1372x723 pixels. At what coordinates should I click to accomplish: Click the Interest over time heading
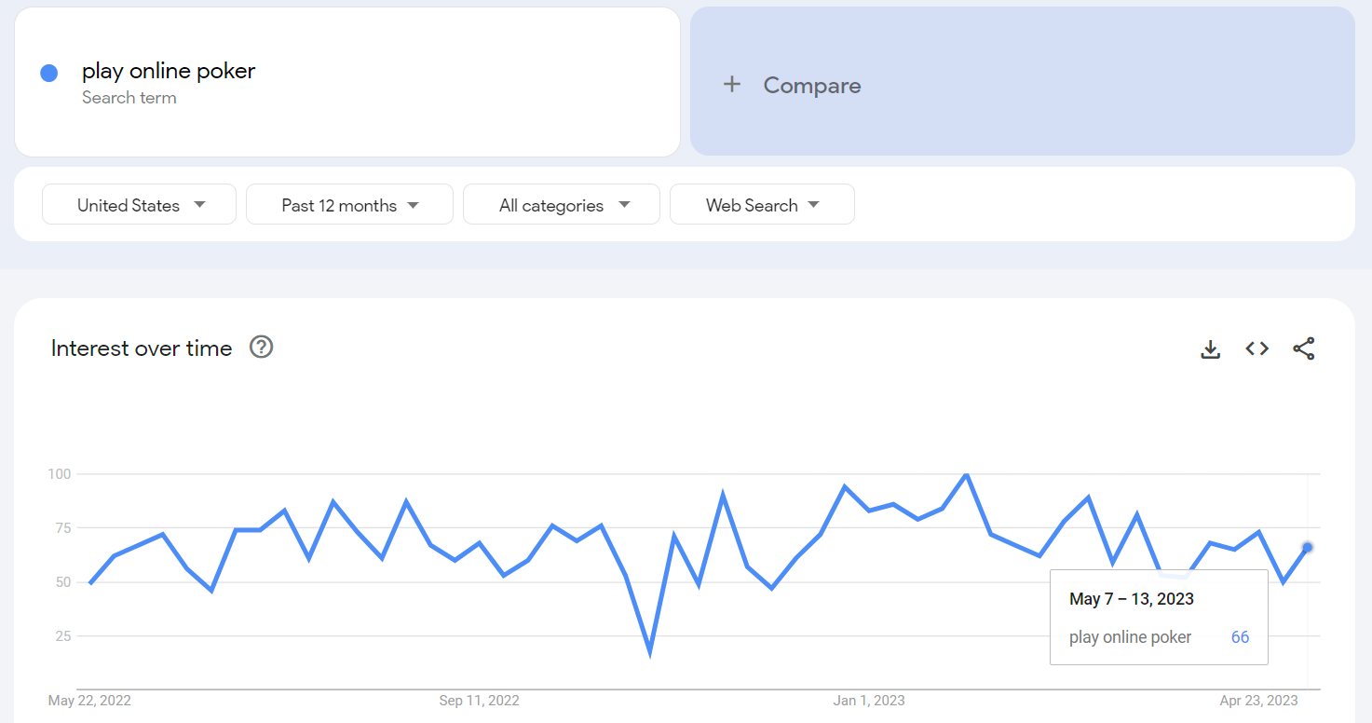[x=142, y=348]
